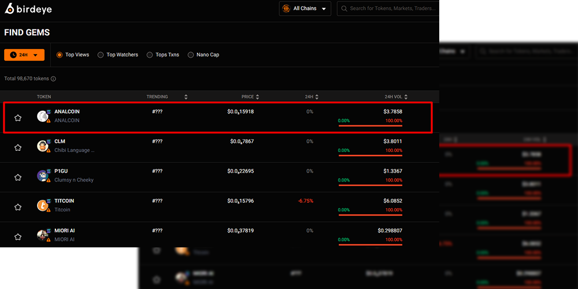The height and width of the screenshot is (289, 578).
Task: Expand the 24H timeframe dropdown
Action: [x=24, y=55]
